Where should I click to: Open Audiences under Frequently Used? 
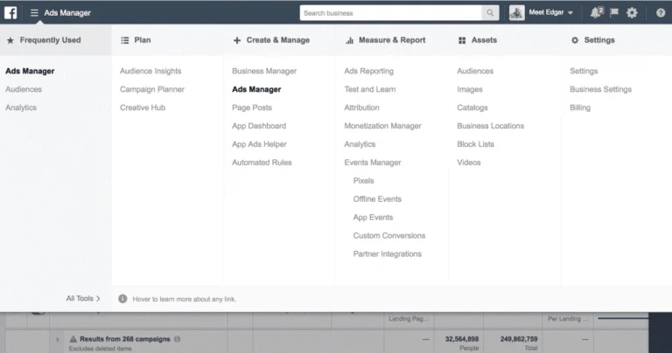pos(24,89)
